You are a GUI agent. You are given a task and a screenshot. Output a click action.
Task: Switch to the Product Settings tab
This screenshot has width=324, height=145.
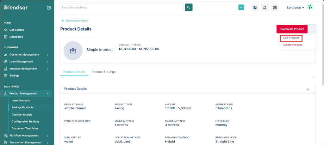coord(103,72)
